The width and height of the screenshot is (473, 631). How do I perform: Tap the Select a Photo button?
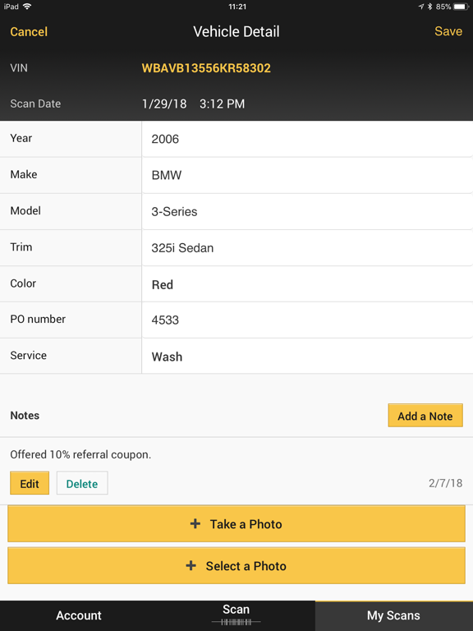(x=236, y=566)
